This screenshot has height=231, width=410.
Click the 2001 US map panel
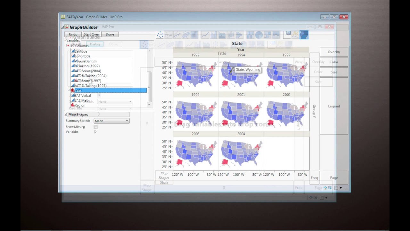241,115
